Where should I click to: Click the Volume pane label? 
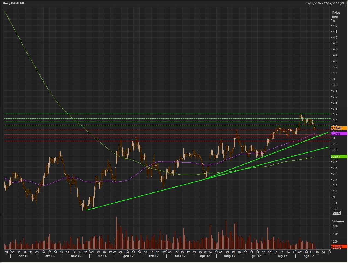pos(338,221)
